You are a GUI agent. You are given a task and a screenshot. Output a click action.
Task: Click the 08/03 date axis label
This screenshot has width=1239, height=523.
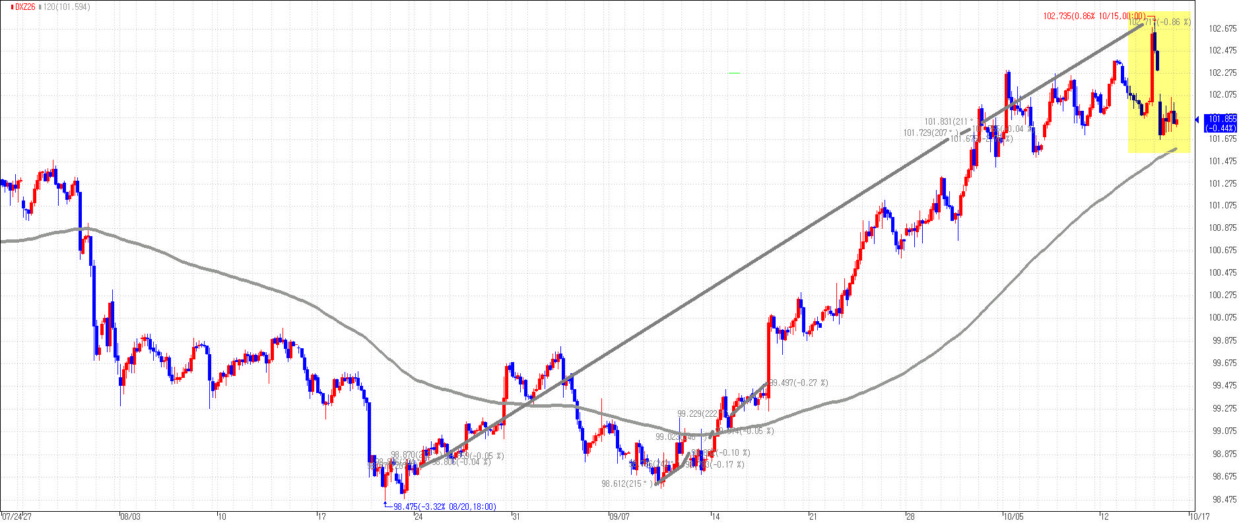click(x=131, y=516)
